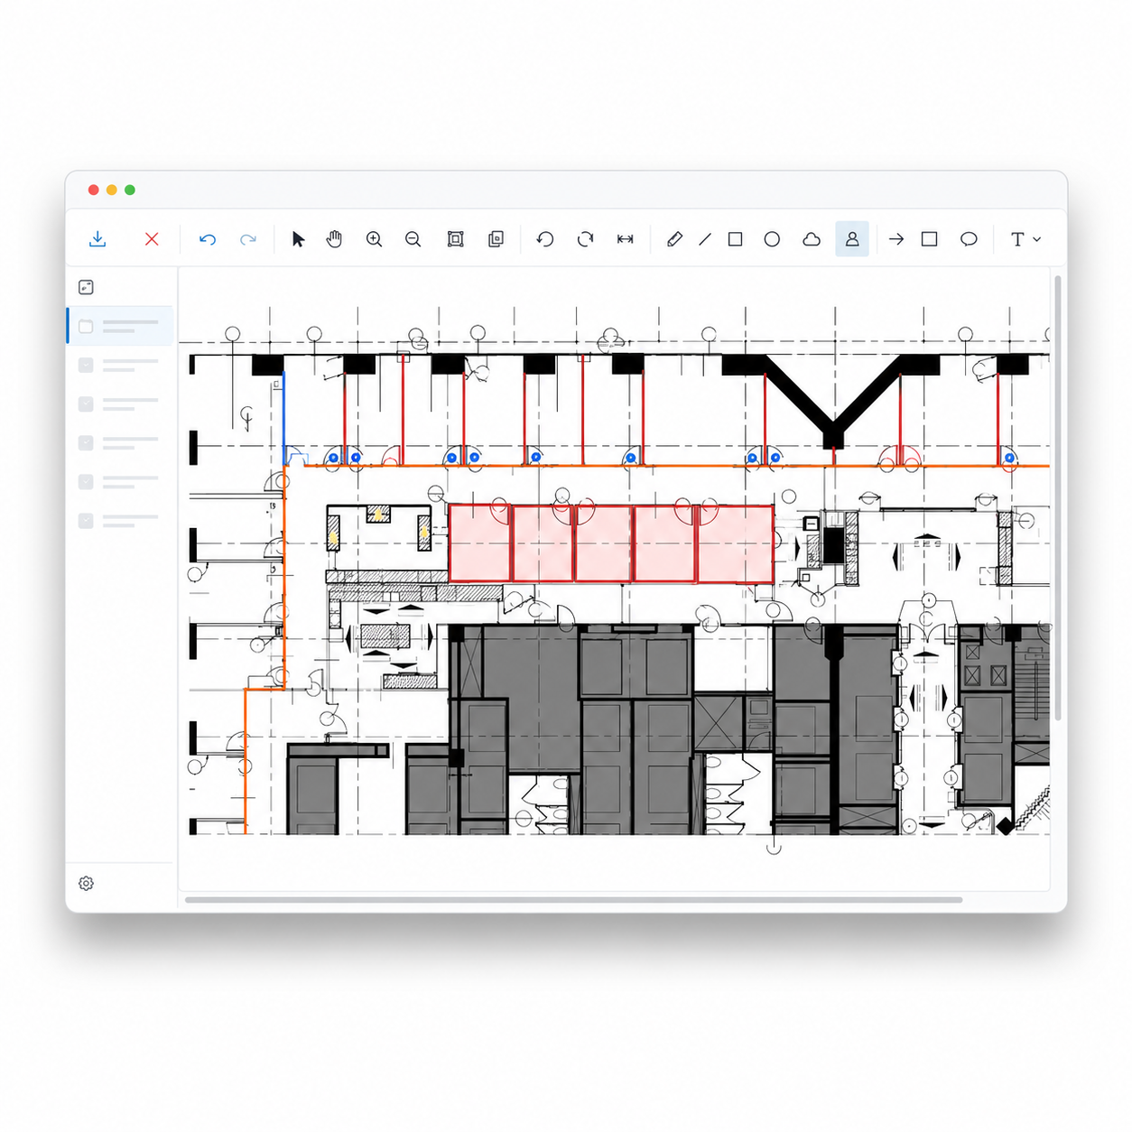Viewport: 1132px width, 1132px height.
Task: Rotate the drawing clockwise
Action: 585,239
